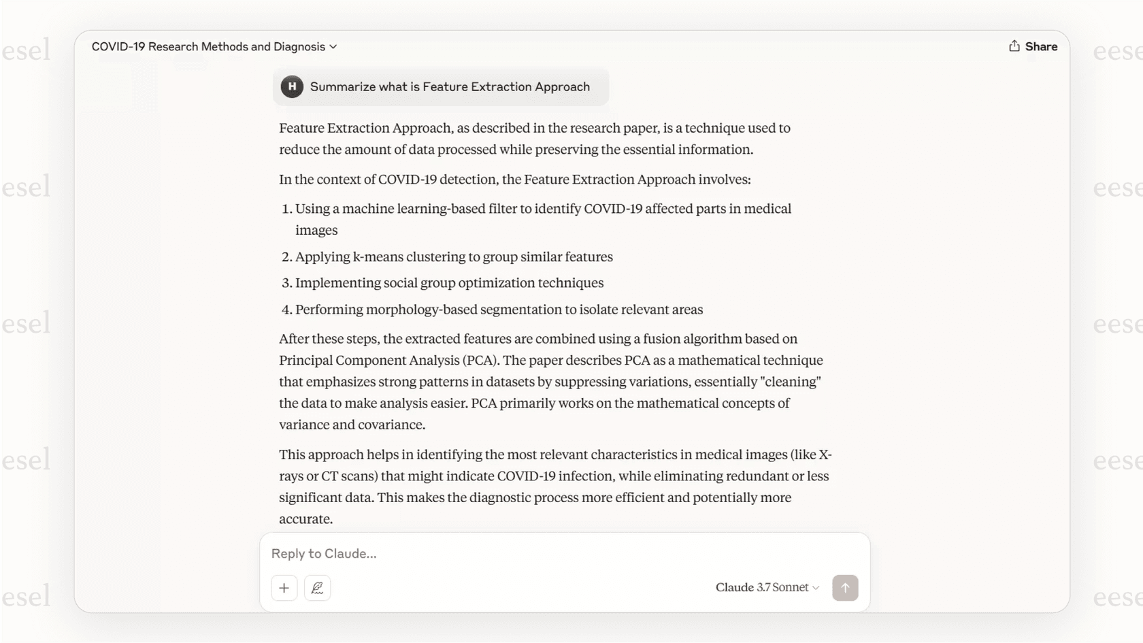
Task: Click the chevron icon after the conversation title
Action: 333,46
